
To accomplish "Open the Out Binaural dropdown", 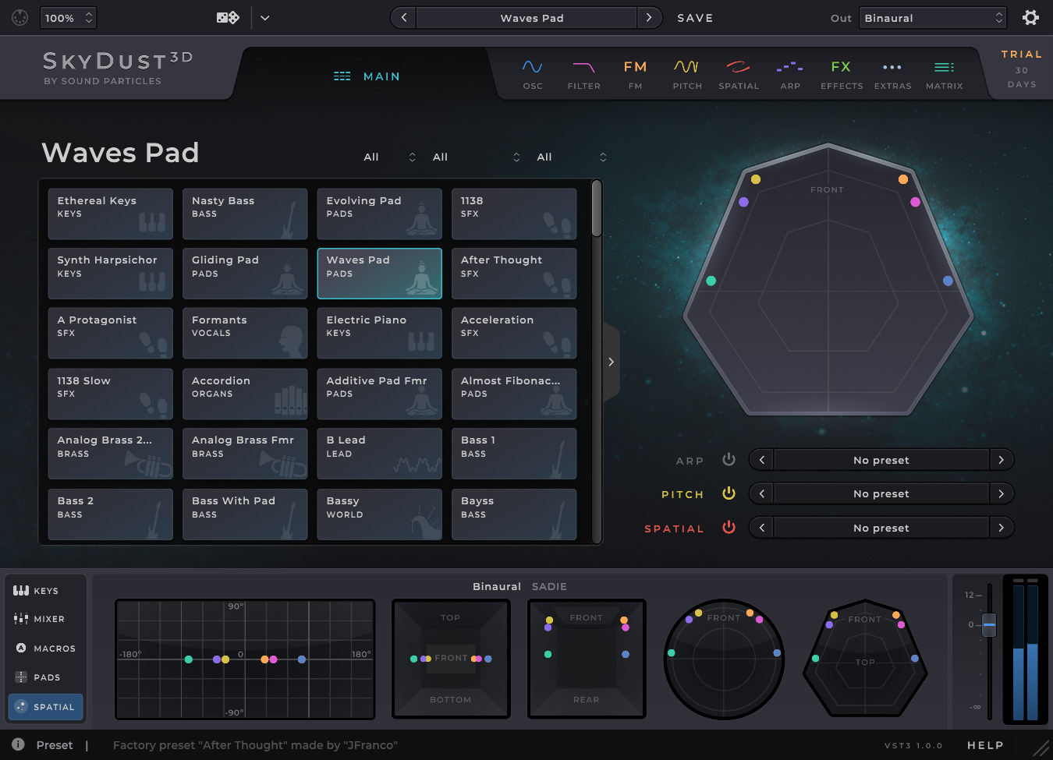I will (933, 17).
